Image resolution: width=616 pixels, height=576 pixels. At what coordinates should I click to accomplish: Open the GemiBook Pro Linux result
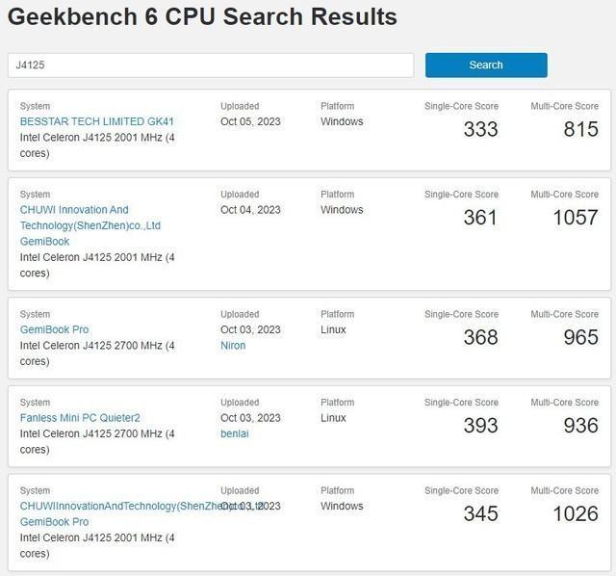(x=54, y=329)
